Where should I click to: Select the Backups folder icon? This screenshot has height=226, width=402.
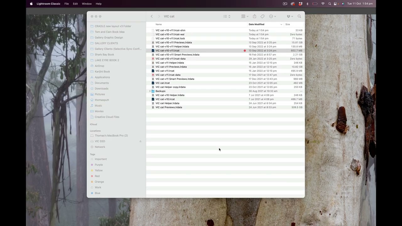tap(153, 91)
